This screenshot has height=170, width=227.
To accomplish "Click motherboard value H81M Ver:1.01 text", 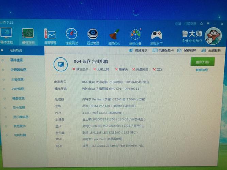I will pyautogui.click(x=109, y=106).
